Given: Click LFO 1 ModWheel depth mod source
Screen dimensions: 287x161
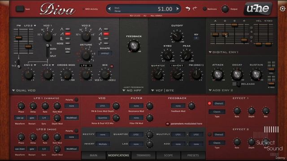Looking at the screenshot, I should tap(72, 118).
